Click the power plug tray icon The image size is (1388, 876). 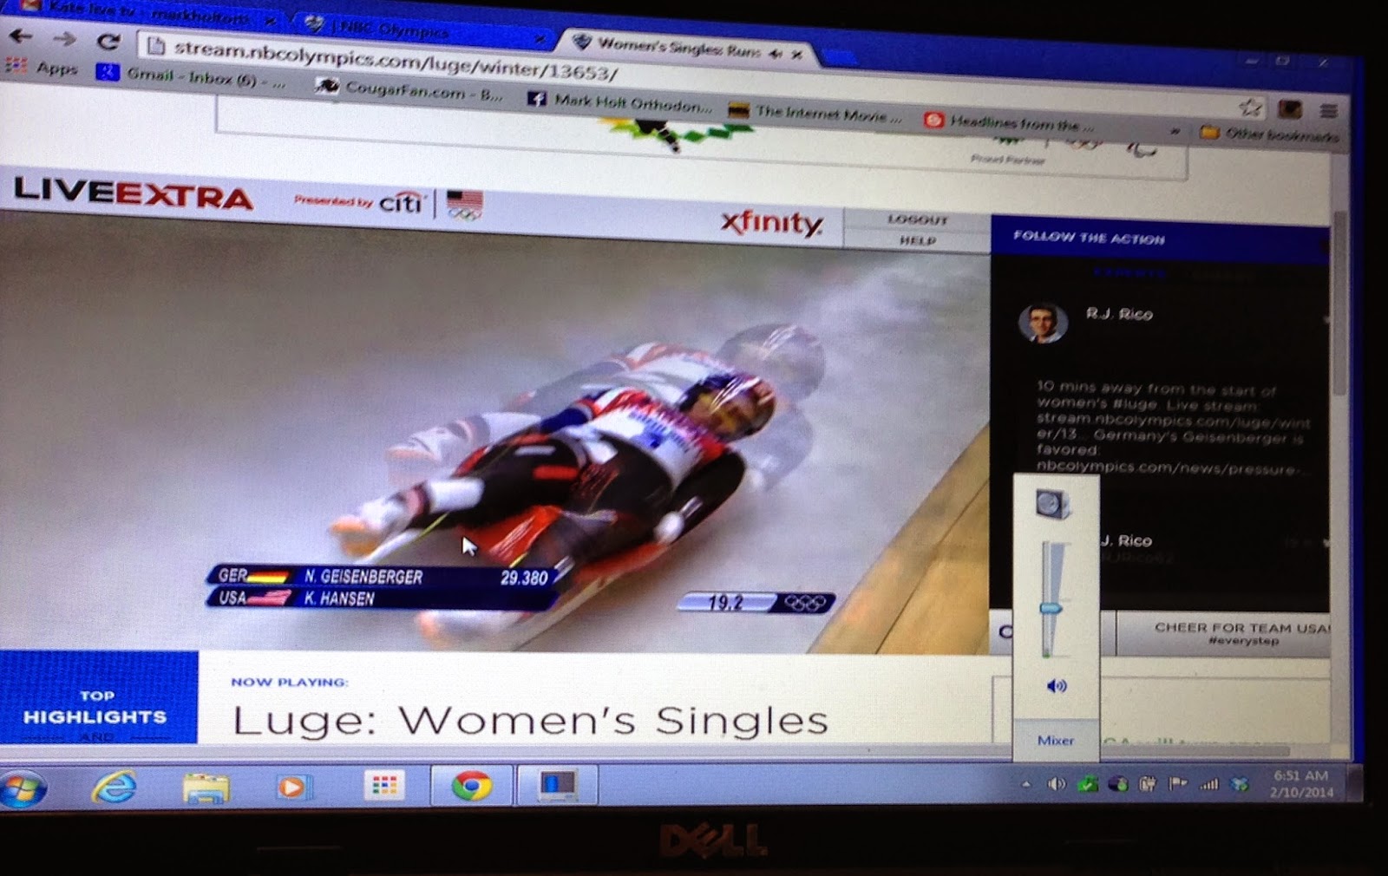(x=1148, y=785)
